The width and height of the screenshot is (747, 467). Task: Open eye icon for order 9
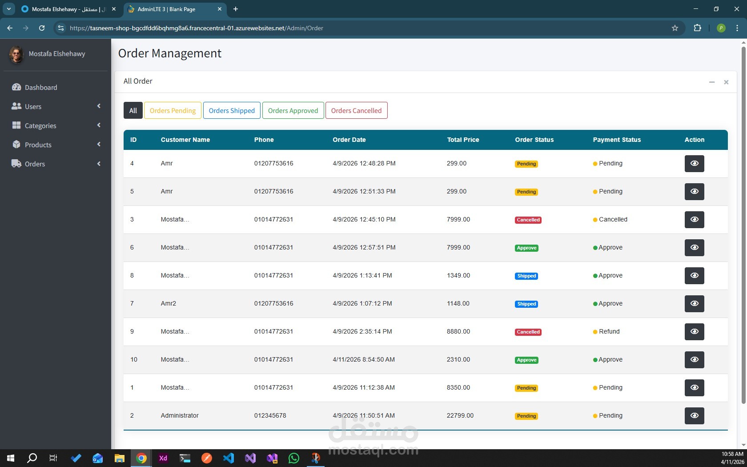click(x=694, y=332)
